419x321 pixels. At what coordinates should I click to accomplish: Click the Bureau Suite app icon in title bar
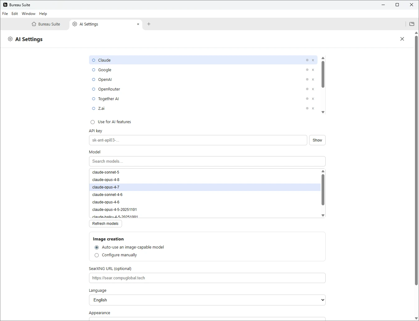[5, 5]
